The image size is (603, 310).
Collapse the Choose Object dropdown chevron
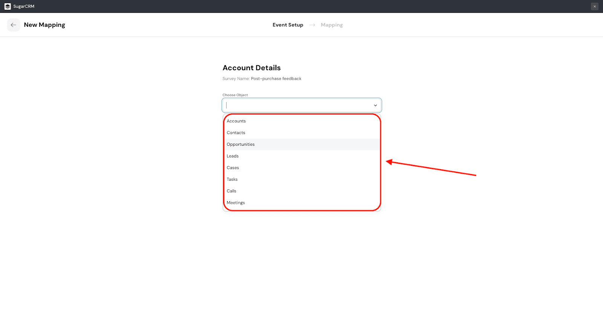(375, 105)
